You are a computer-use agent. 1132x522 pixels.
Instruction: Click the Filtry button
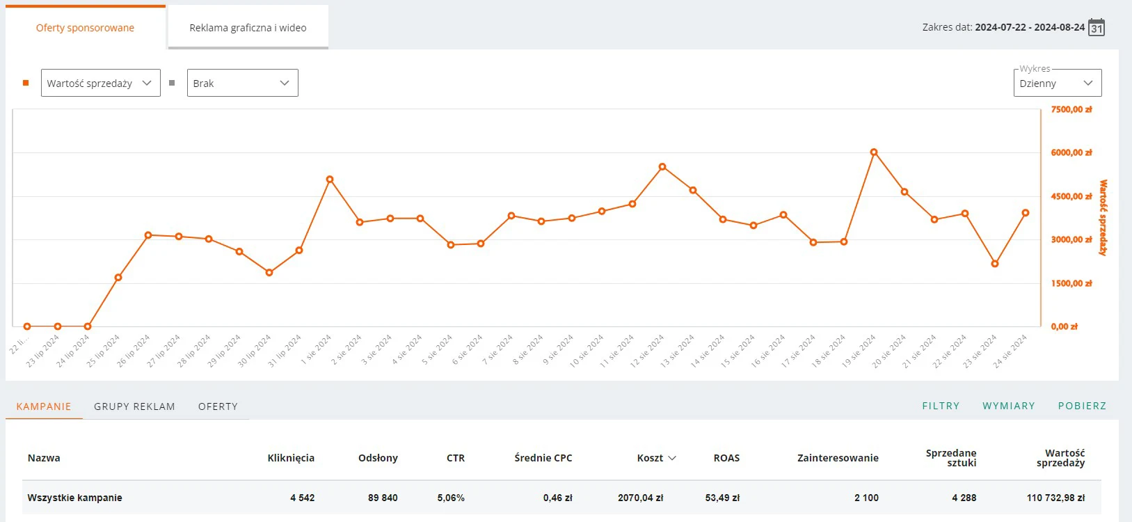[x=941, y=406]
